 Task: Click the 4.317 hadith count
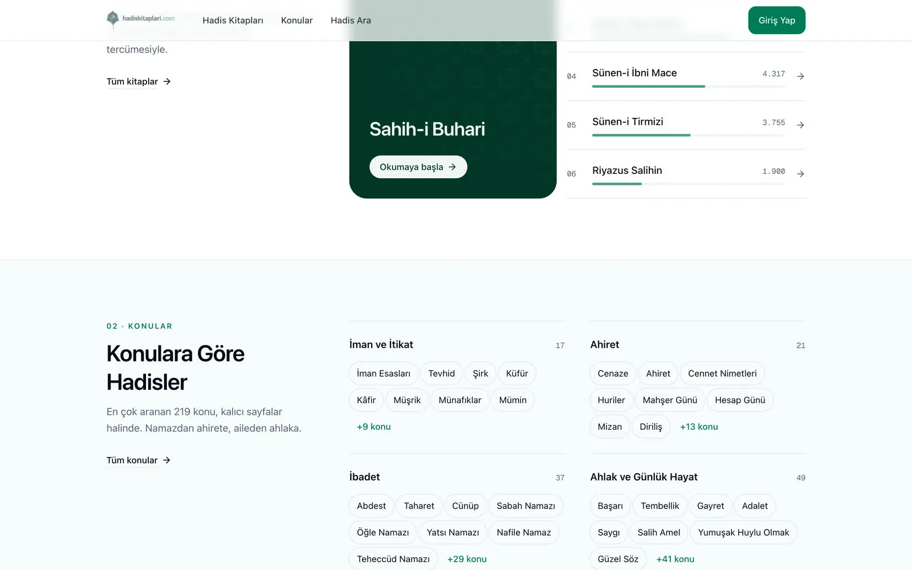tap(773, 74)
